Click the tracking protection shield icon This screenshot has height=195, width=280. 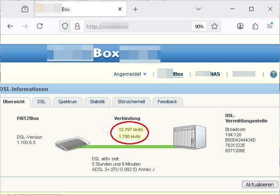coord(65,26)
